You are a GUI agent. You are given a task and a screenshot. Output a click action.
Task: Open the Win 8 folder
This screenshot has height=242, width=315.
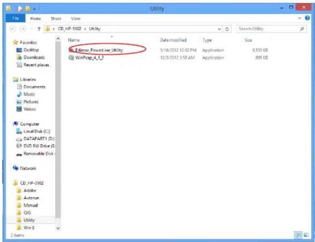pyautogui.click(x=29, y=228)
